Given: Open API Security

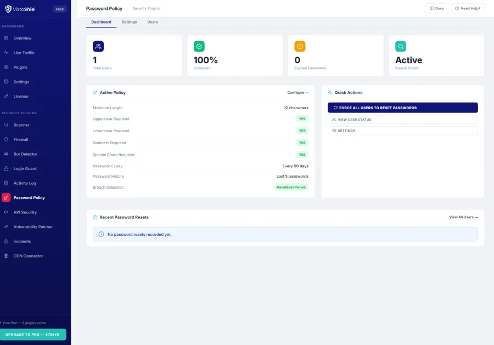Looking at the screenshot, I should click(25, 212).
